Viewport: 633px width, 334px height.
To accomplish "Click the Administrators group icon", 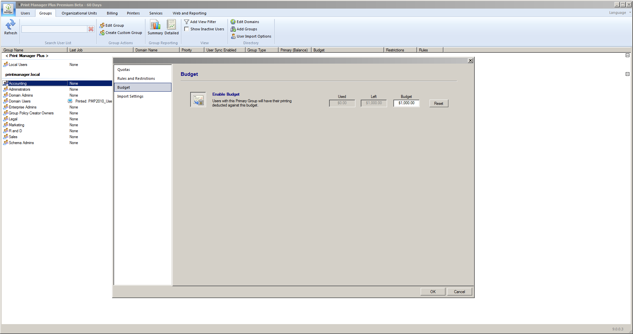I will 6,89.
